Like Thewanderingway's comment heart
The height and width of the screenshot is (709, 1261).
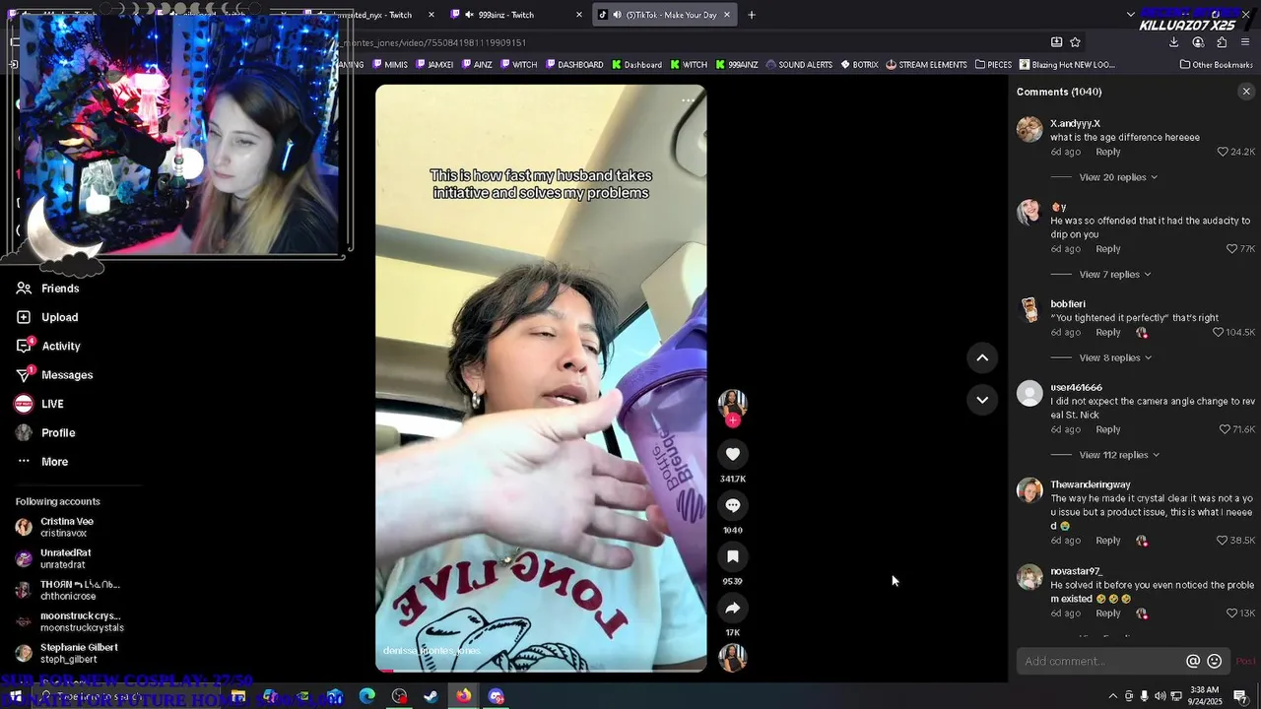point(1223,541)
